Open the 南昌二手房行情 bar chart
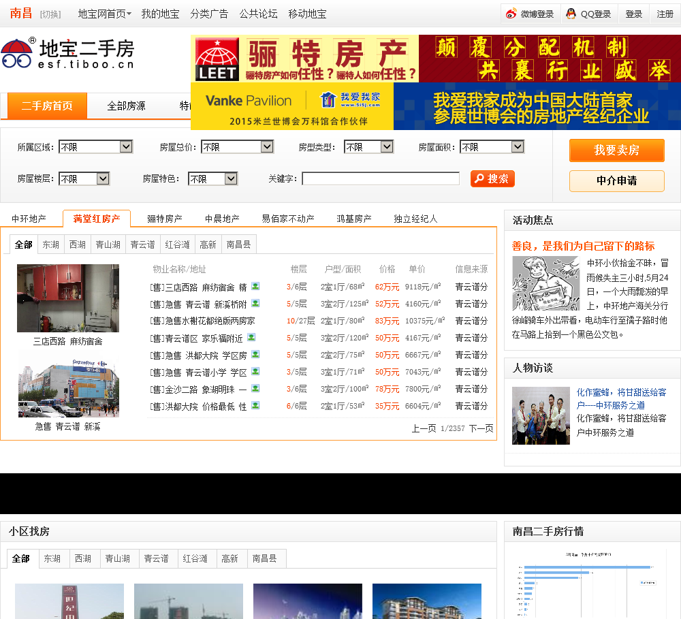 [x=587, y=584]
